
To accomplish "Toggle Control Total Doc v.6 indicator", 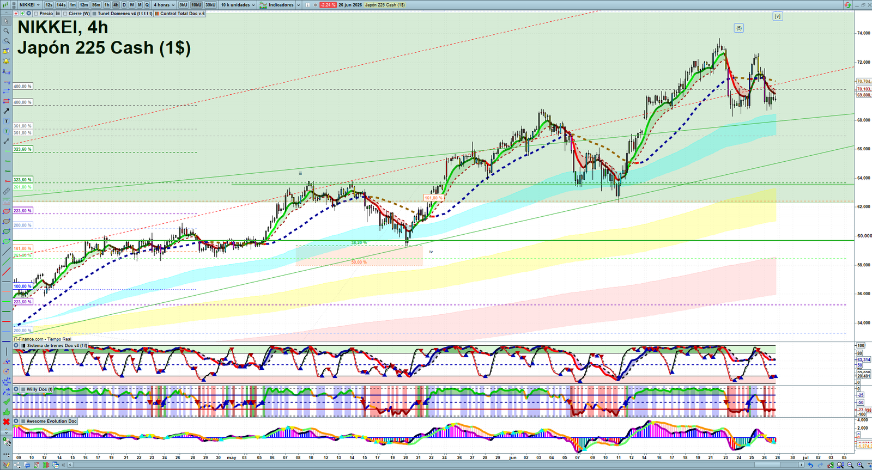I will click(x=157, y=13).
